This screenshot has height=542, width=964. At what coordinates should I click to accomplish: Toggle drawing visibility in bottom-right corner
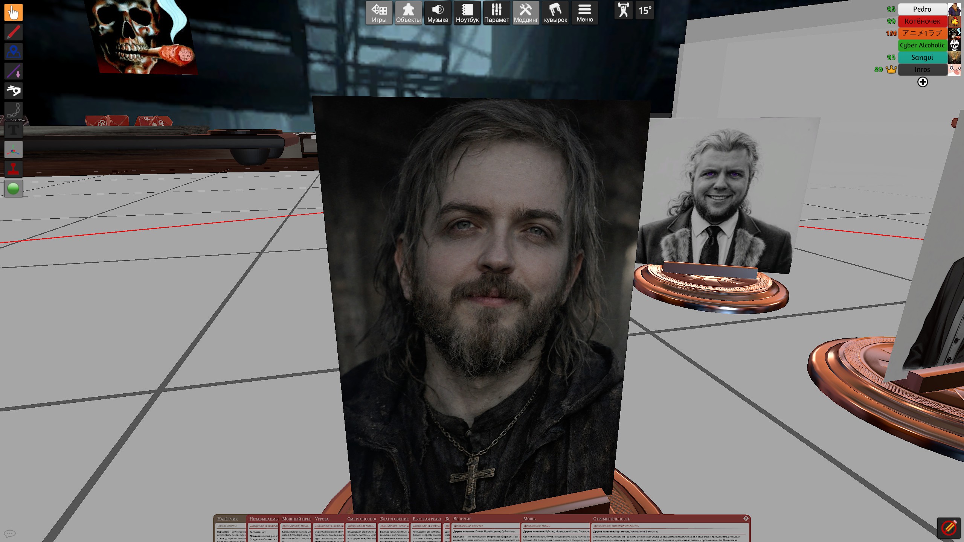point(949,528)
